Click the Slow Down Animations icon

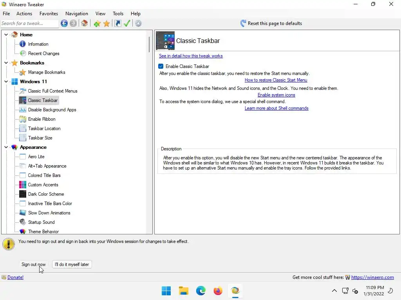[23, 213]
